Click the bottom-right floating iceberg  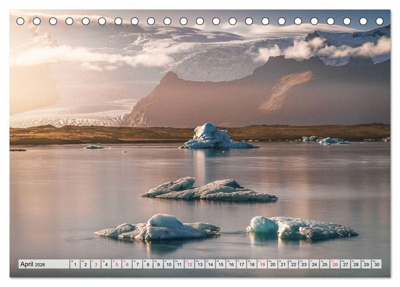point(300,228)
